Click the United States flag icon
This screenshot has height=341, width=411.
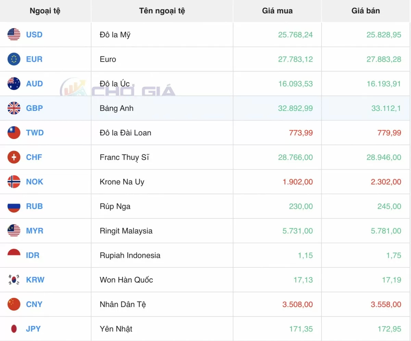(14, 35)
